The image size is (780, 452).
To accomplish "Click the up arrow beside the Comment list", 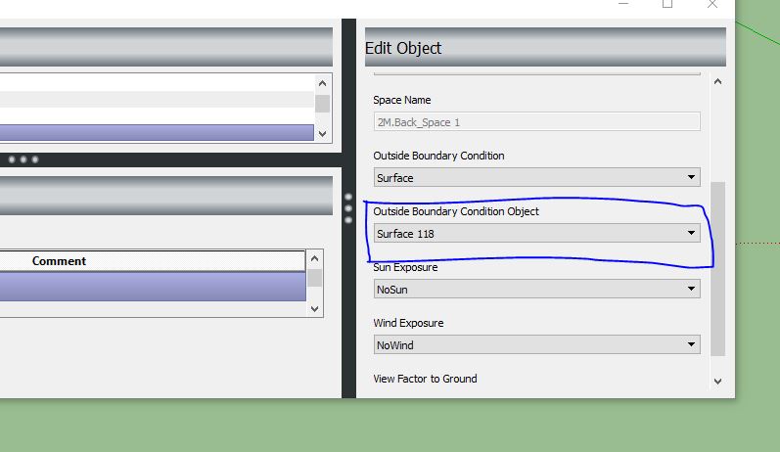I will coord(314,258).
